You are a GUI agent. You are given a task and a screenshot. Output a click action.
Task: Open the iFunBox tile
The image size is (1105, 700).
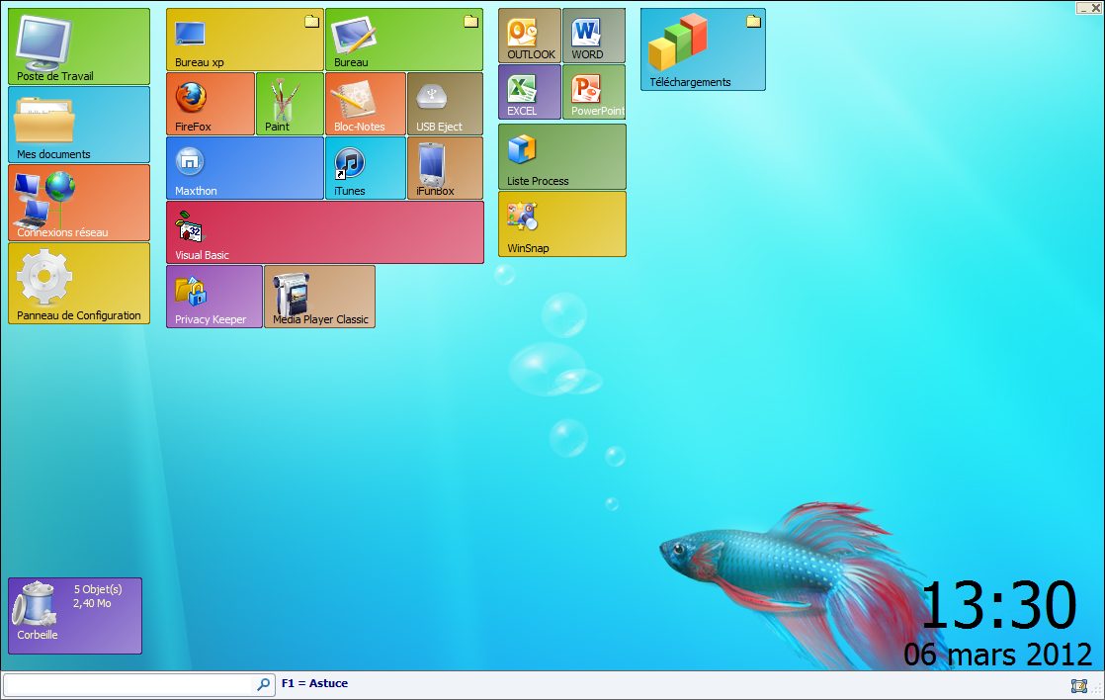(x=445, y=168)
